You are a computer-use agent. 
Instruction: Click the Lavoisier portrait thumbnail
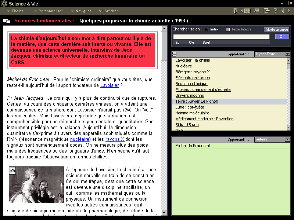pyautogui.click(x=36, y=185)
